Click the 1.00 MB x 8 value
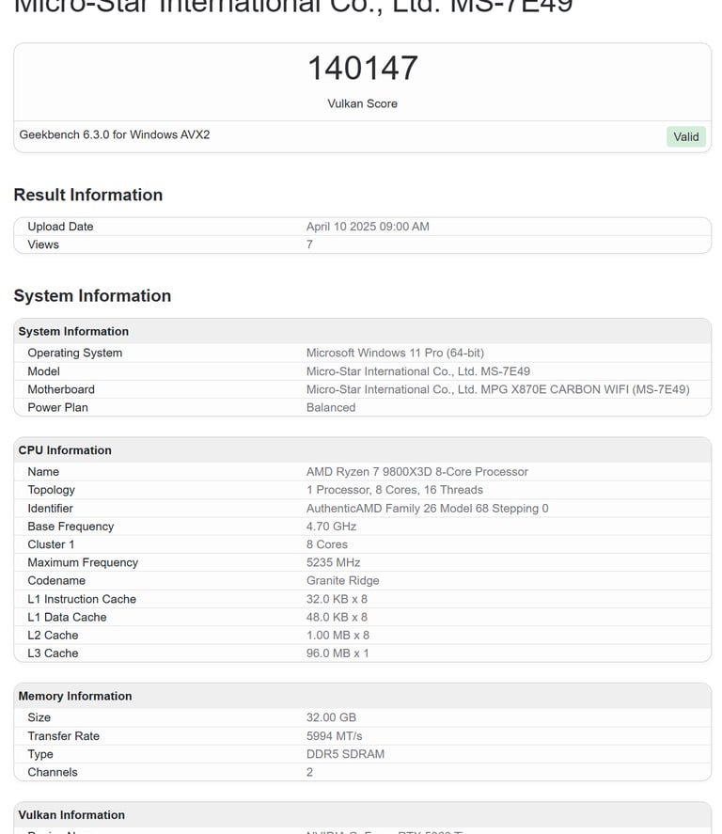The image size is (722, 834). click(337, 636)
